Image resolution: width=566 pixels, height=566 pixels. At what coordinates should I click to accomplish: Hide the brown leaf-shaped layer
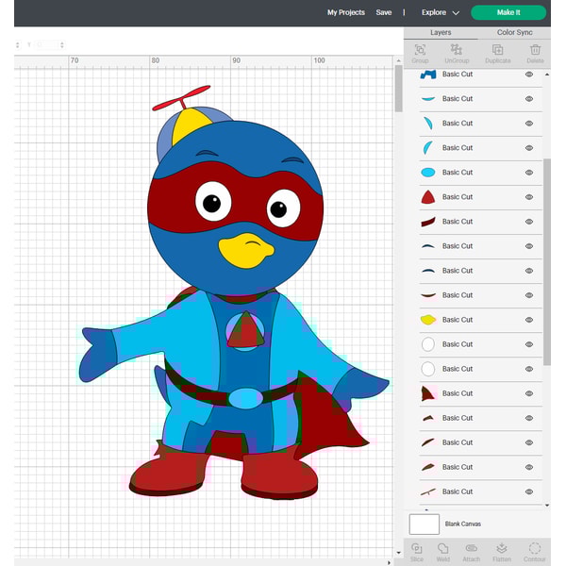pyautogui.click(x=529, y=467)
